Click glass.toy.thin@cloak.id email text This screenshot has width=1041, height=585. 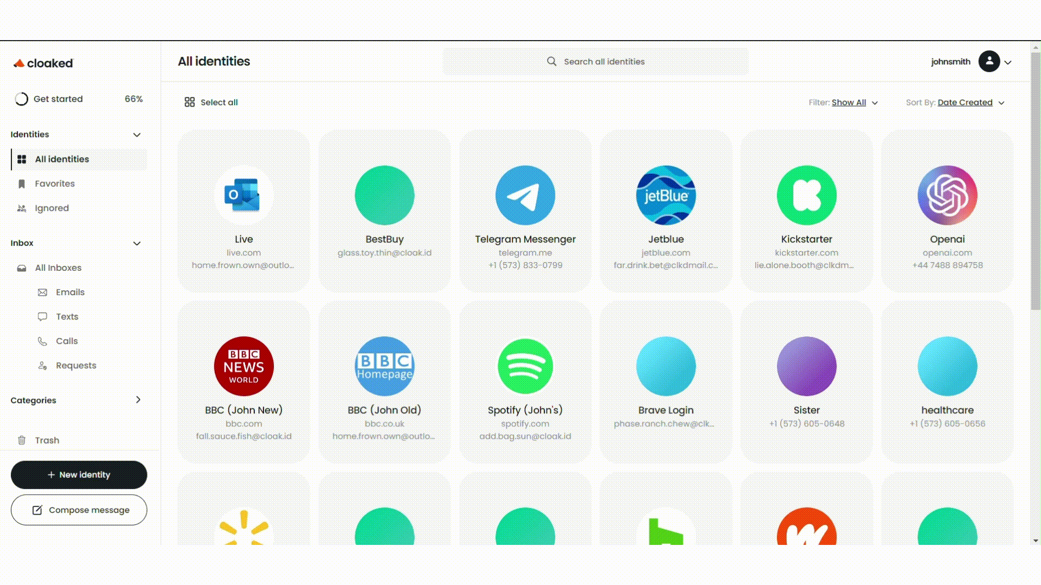click(384, 253)
